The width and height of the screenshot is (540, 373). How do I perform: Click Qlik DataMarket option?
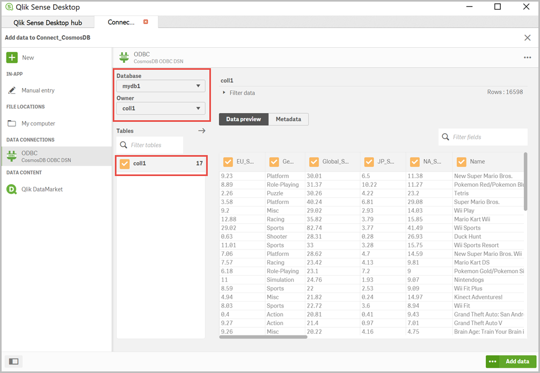coord(42,189)
